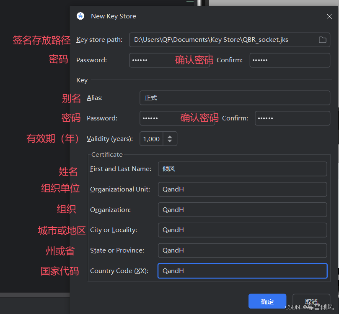Click the 'Key store path:' label
The height and width of the screenshot is (314, 339).
point(99,40)
